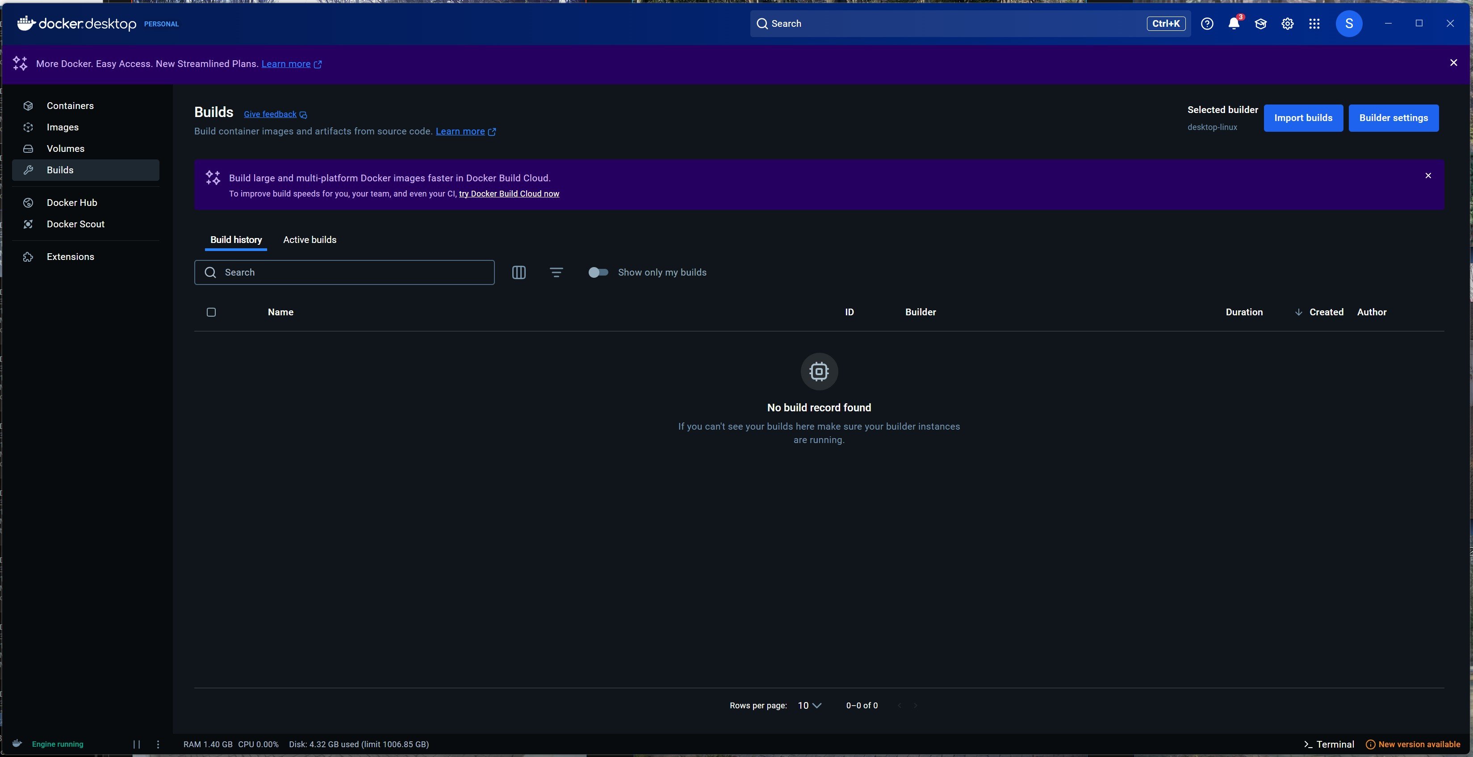Click the desktop-linux selected builder text
Screen dimensions: 1473x757
point(1212,127)
